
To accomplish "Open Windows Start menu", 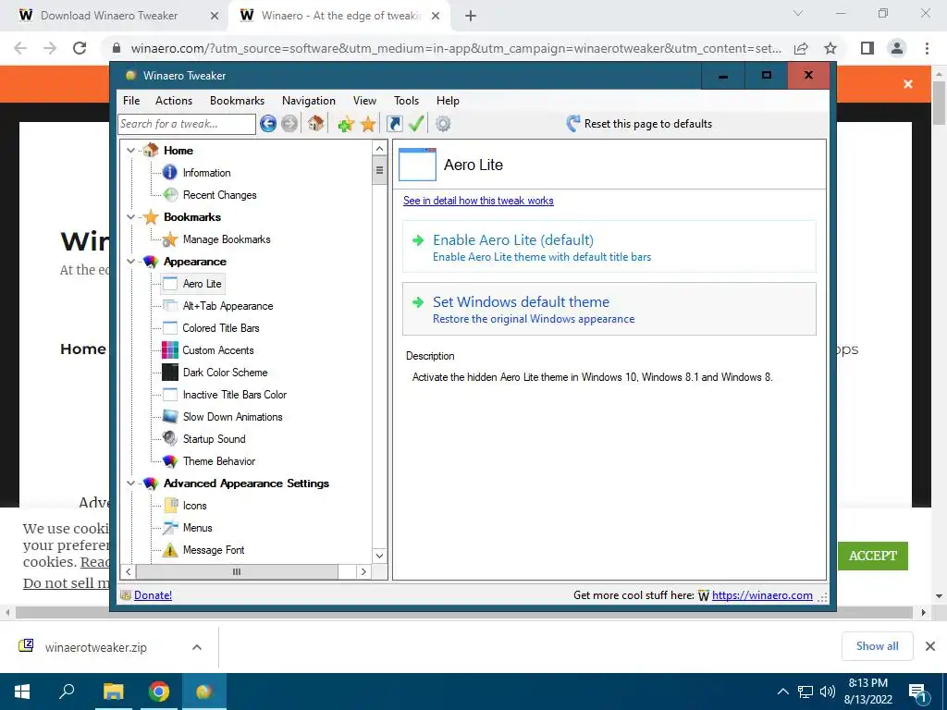I will coord(22,692).
